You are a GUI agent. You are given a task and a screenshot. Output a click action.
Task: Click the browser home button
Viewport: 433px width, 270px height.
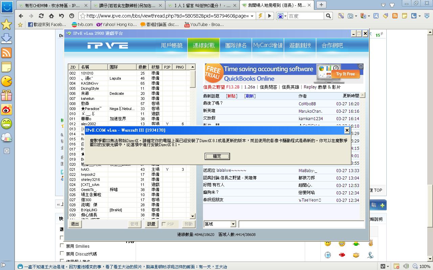(x=51, y=16)
